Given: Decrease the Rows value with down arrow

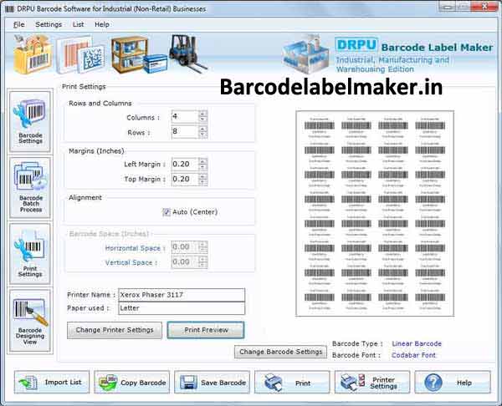Looking at the screenshot, I should point(202,134).
